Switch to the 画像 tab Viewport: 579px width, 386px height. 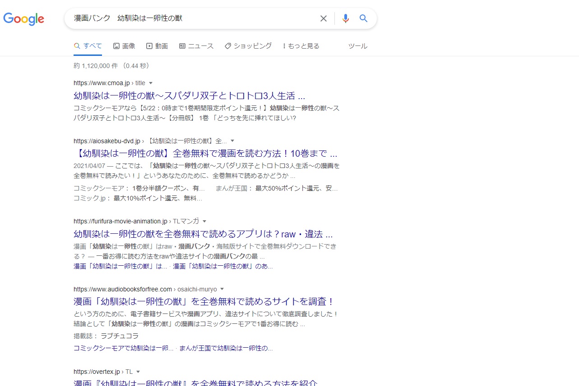coord(124,46)
